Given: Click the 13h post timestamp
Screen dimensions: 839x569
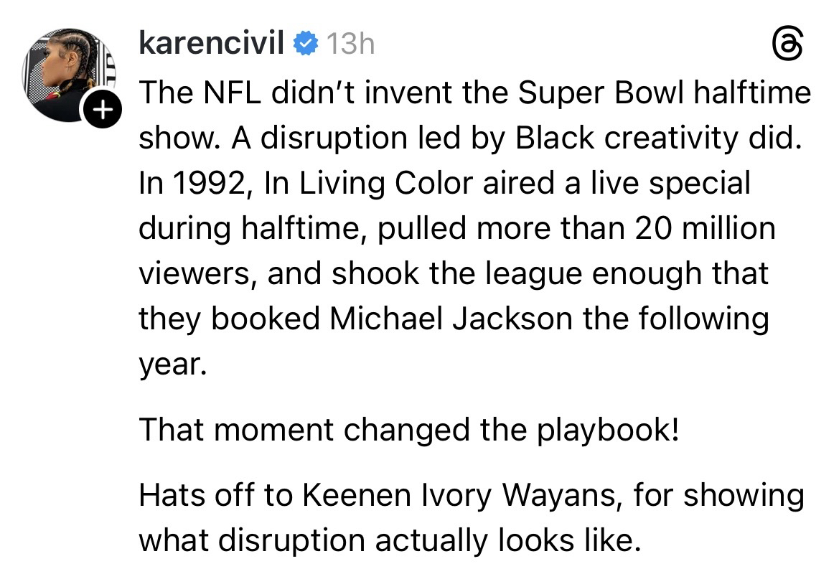Looking at the screenshot, I should point(350,44).
